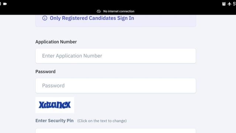Tap the crossed-out cloud offline icon

pos(99,11)
